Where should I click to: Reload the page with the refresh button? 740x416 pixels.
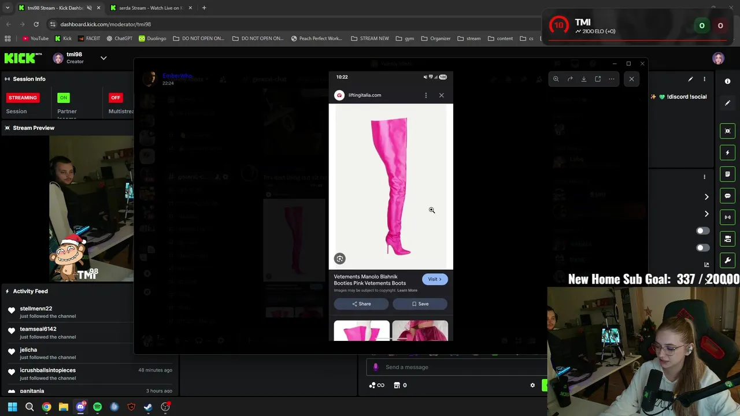[36, 24]
